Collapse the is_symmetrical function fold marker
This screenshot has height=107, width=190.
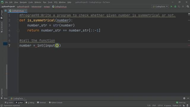point(18,21)
